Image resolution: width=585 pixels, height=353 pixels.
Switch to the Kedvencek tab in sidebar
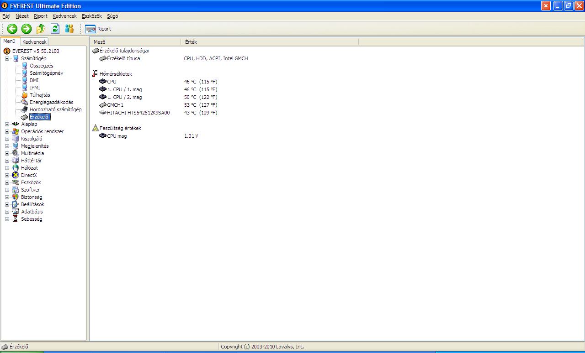tap(34, 42)
